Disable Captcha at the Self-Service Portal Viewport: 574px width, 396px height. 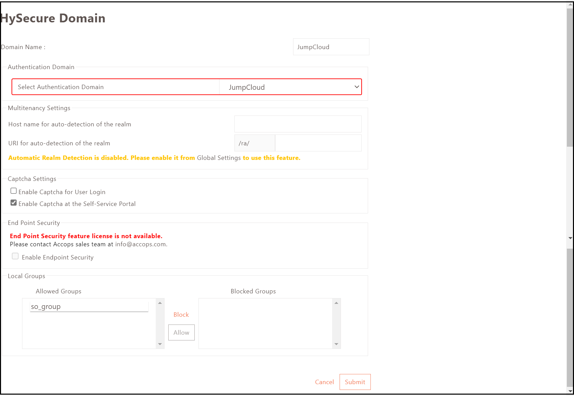pos(14,203)
